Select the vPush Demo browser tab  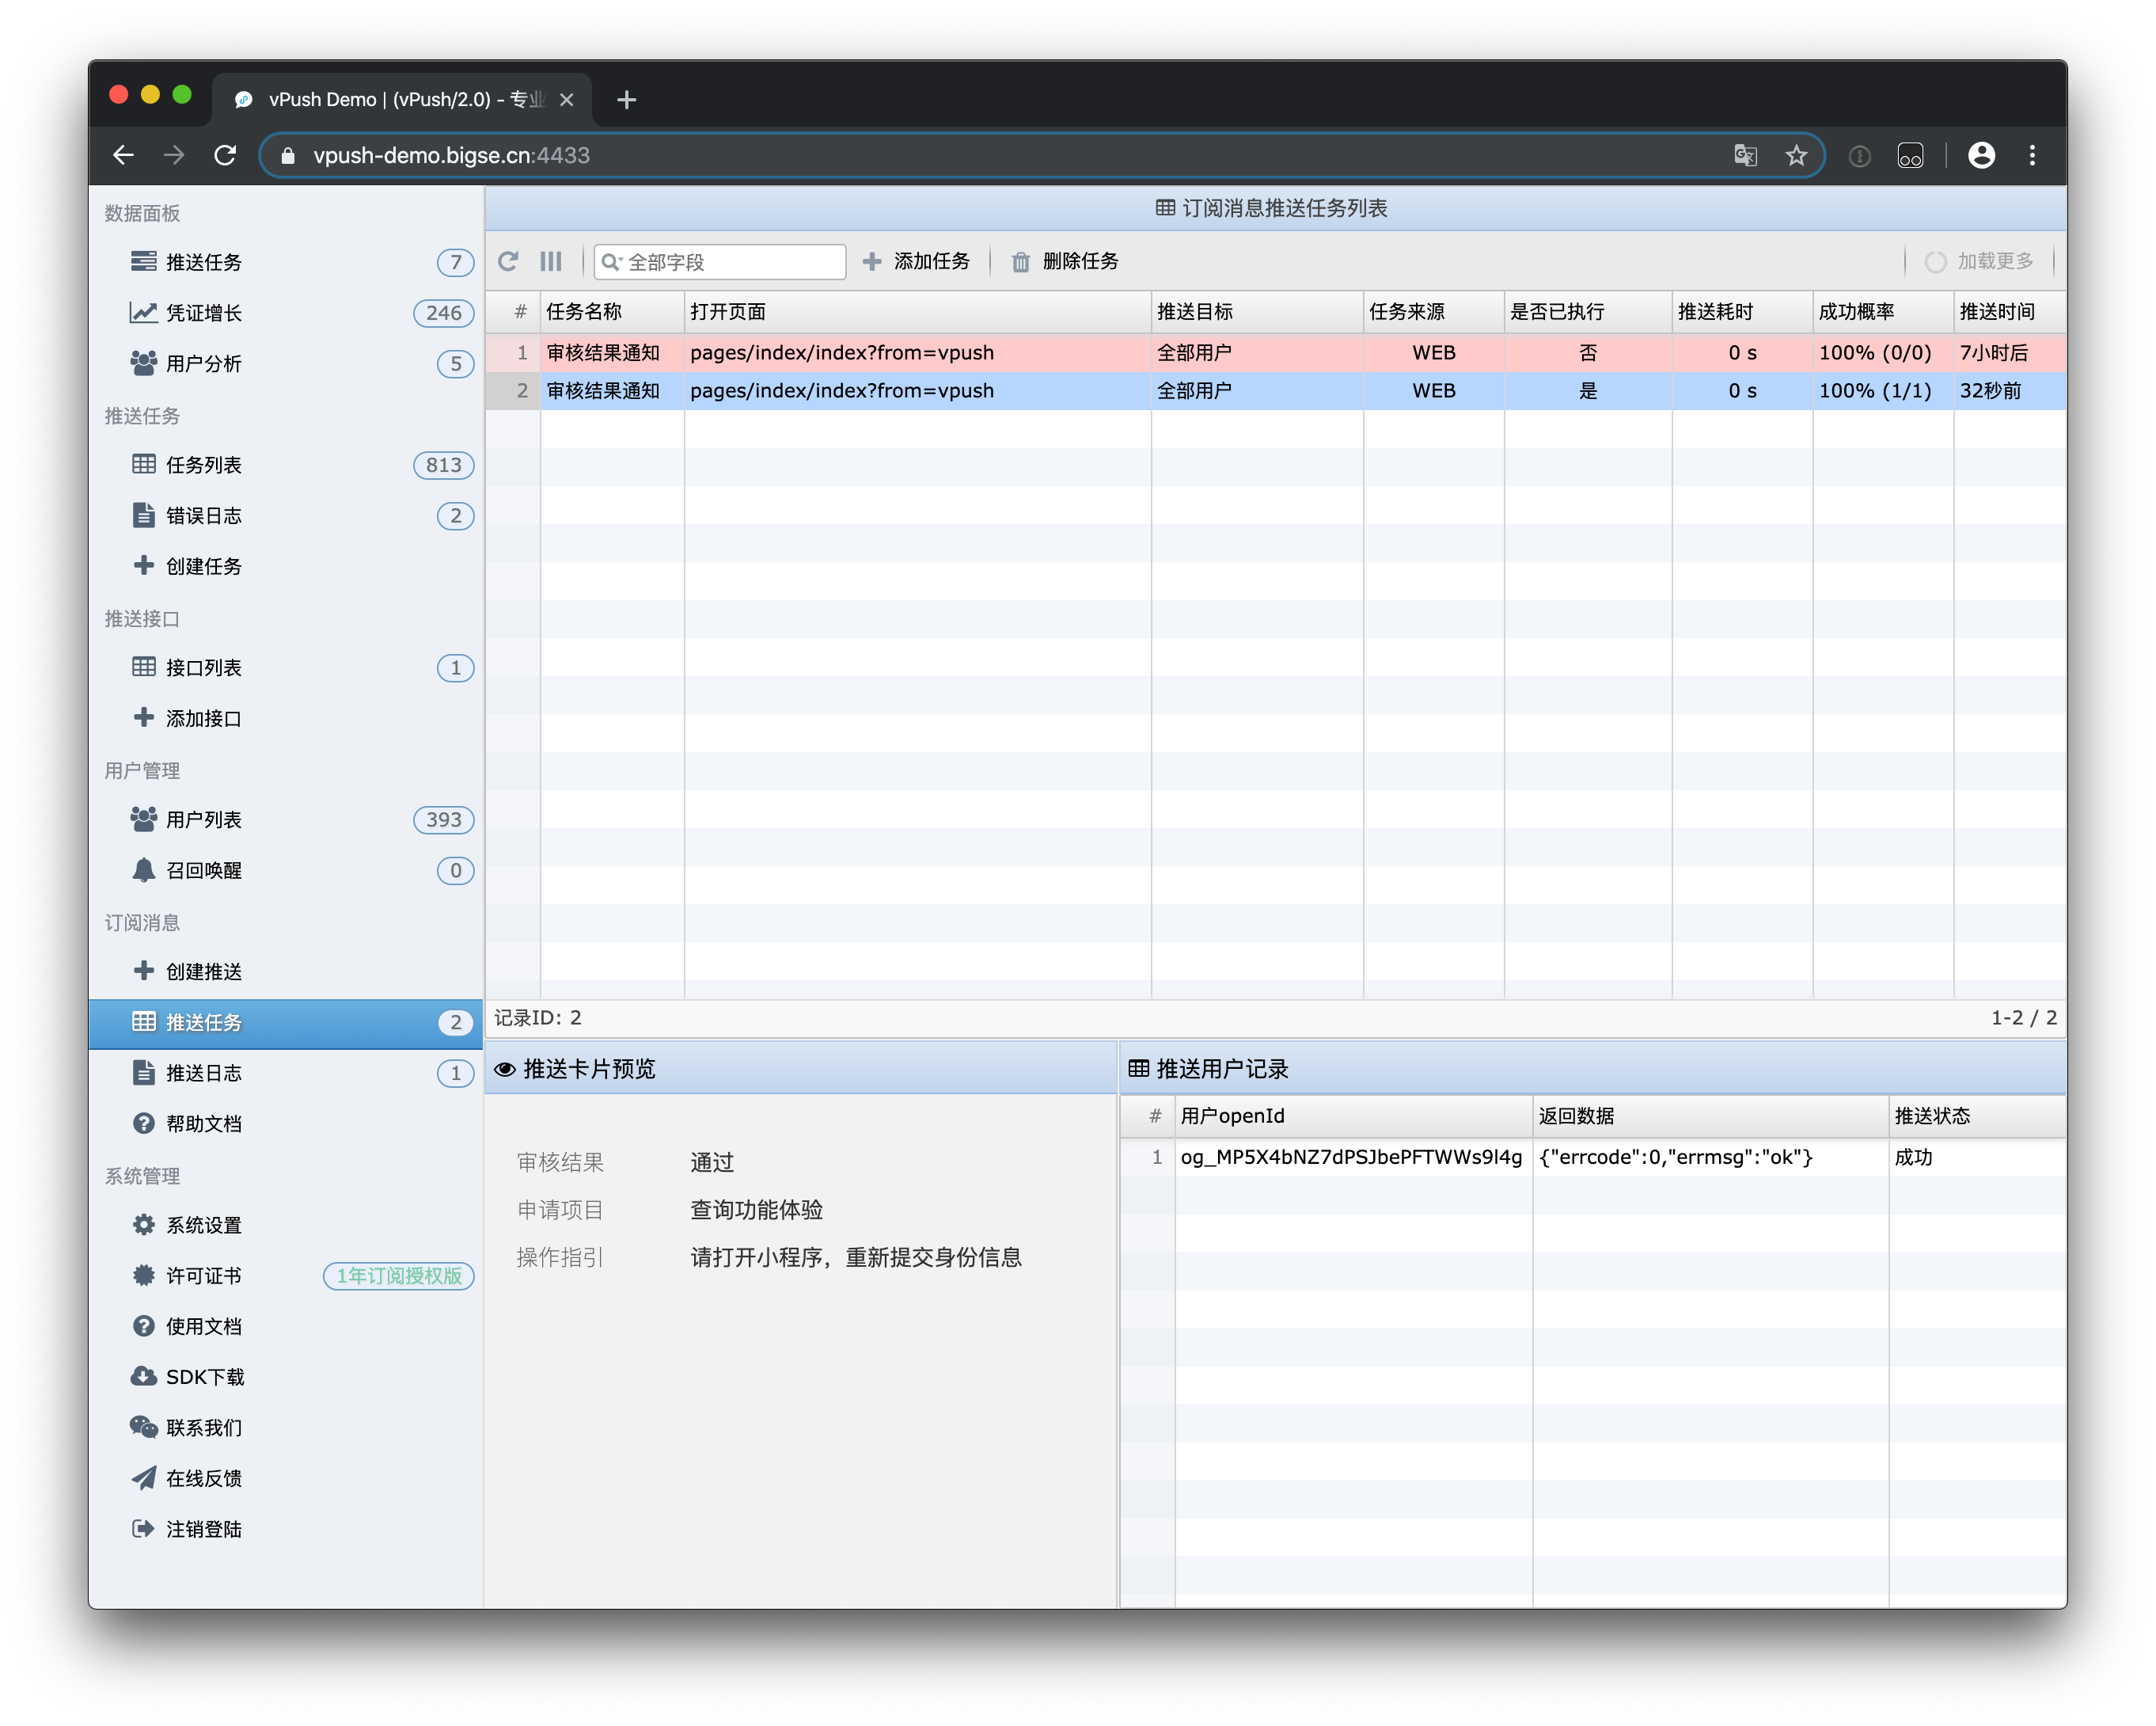402,99
